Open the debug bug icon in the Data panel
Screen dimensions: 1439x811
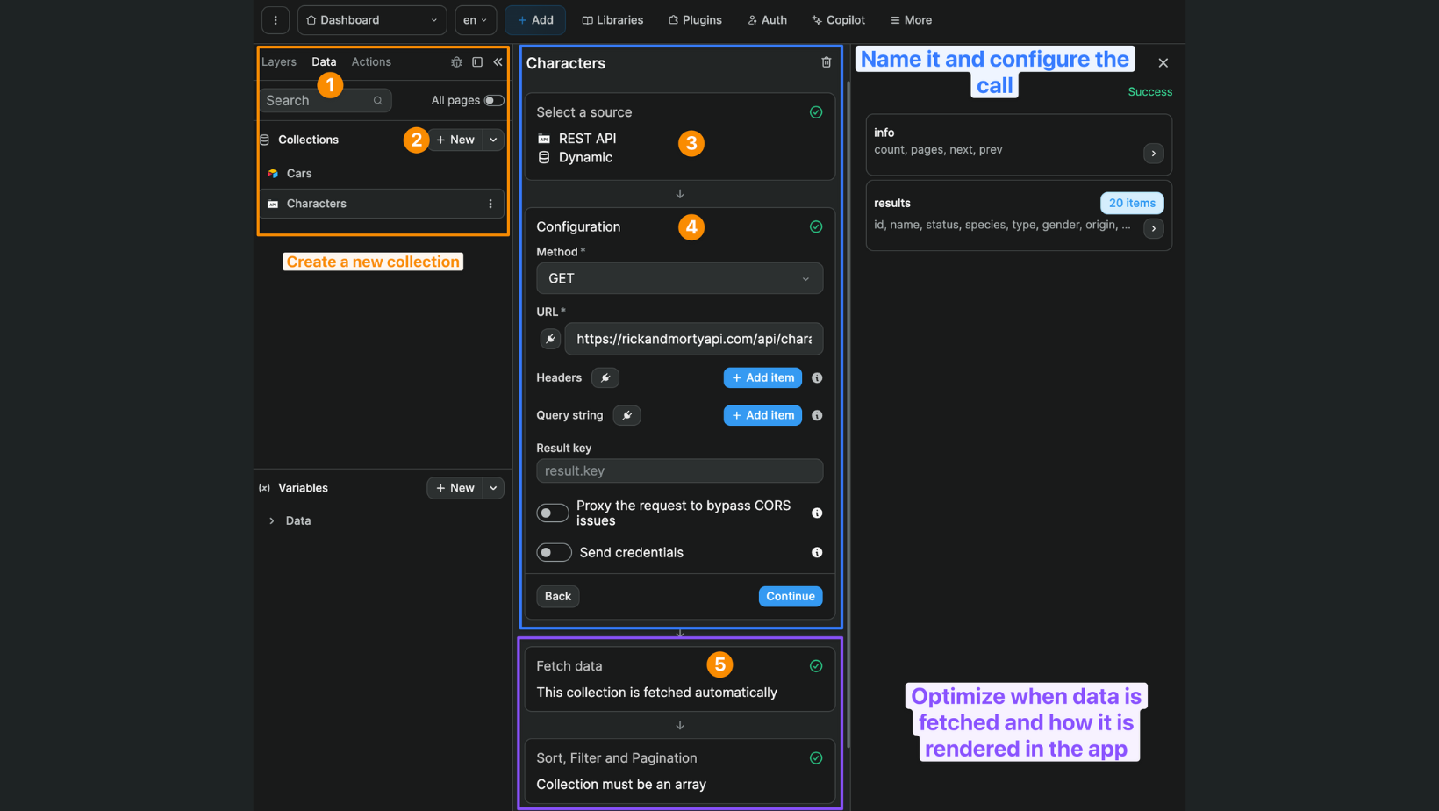point(456,62)
